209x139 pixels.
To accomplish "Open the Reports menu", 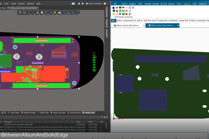I will pyautogui.click(x=22, y=3).
